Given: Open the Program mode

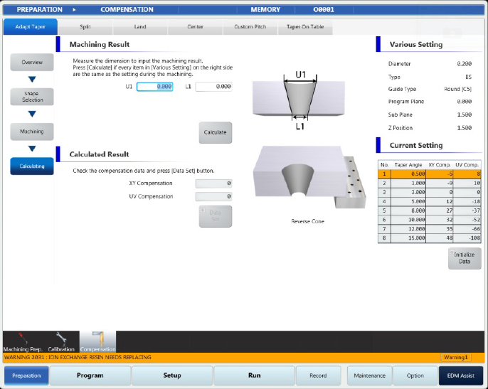Looking at the screenshot, I should tap(90, 375).
